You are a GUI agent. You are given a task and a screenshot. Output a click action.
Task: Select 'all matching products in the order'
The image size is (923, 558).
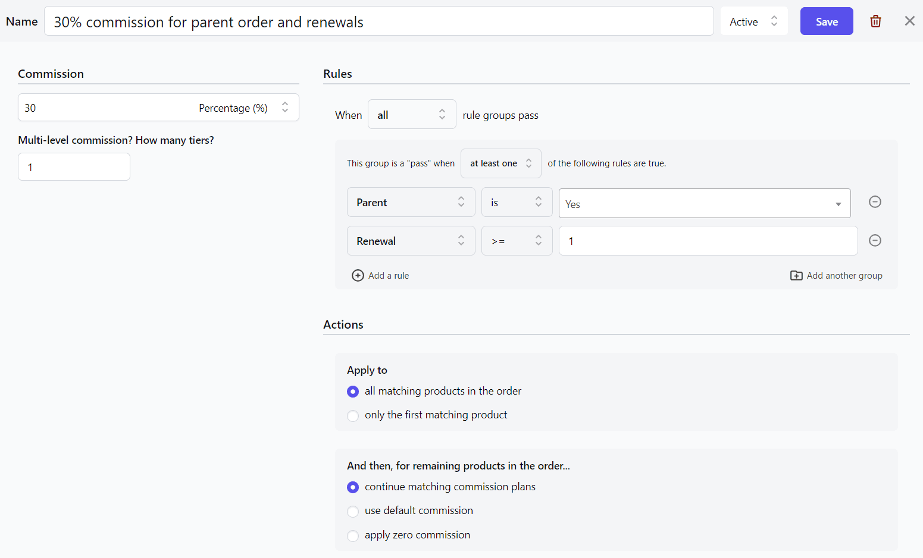coord(353,392)
